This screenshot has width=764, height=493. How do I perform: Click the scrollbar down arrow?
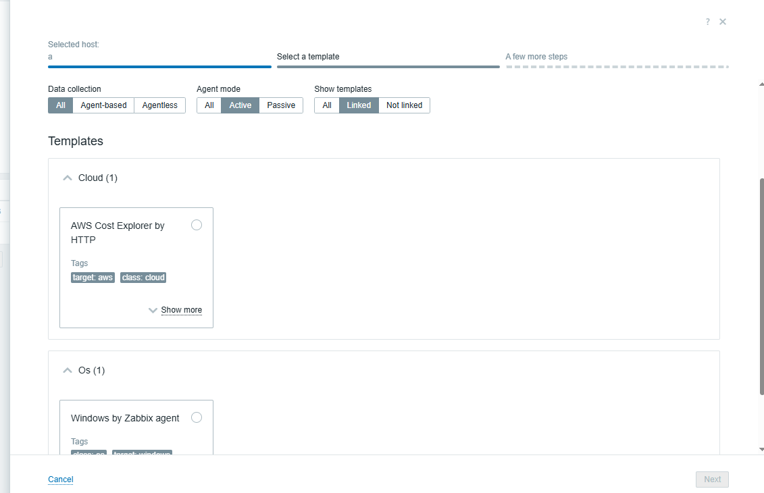(761, 449)
